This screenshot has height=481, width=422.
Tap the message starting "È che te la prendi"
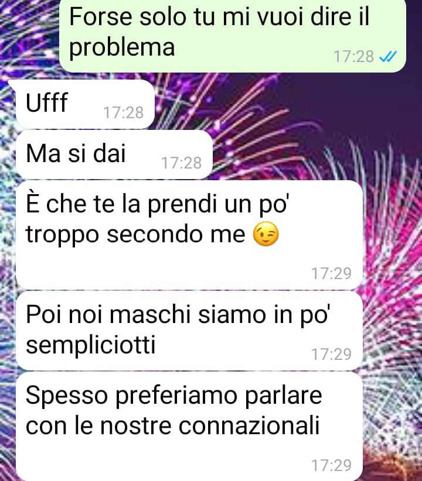tap(189, 235)
